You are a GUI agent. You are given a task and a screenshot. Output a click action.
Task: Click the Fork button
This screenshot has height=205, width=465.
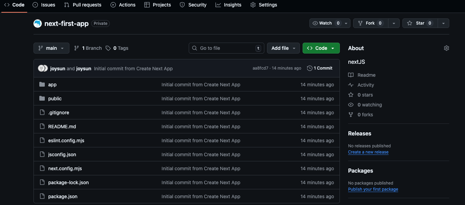pos(371,23)
